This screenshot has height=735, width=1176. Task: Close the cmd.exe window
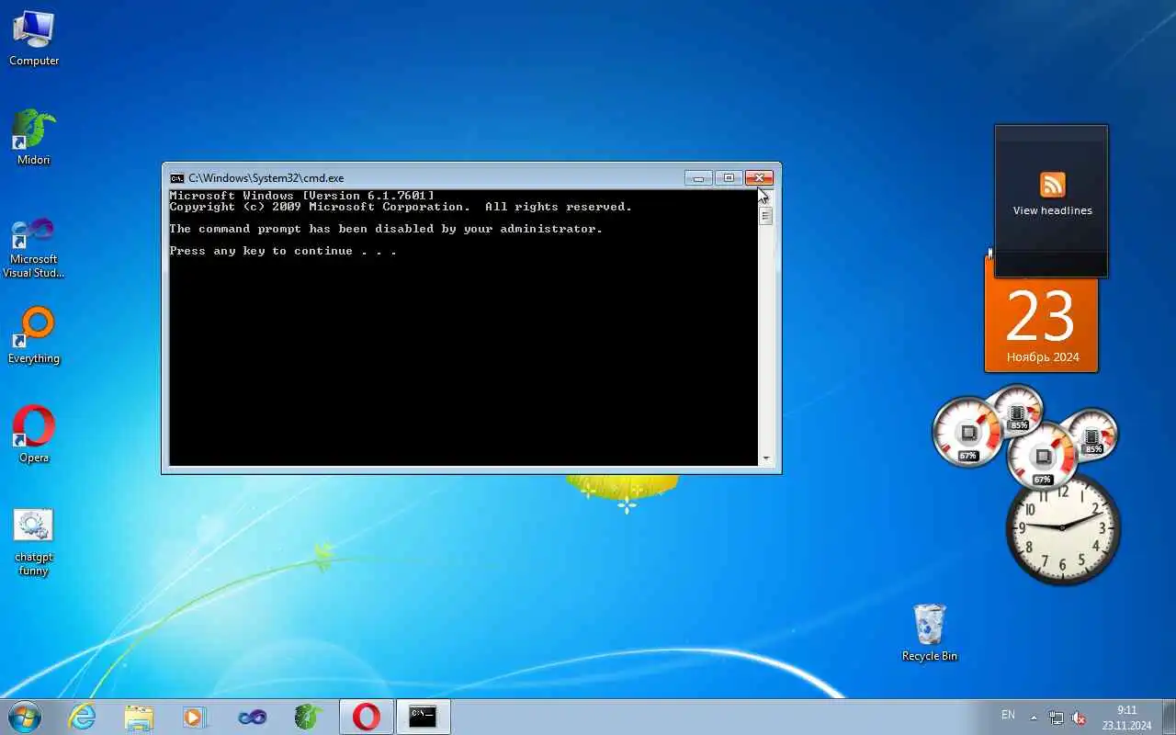[x=759, y=177]
